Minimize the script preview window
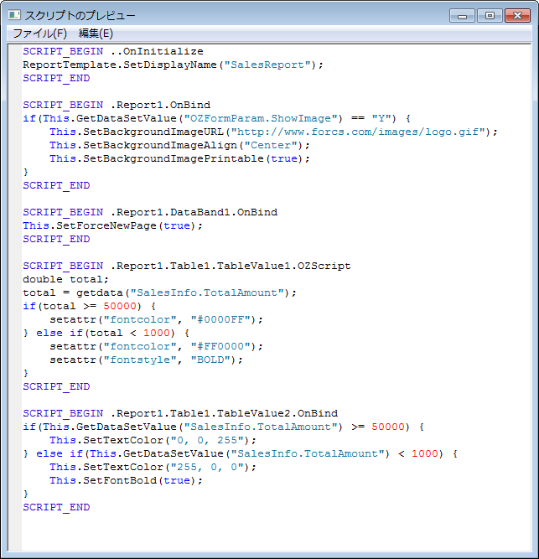The width and height of the screenshot is (539, 559). coord(463,15)
